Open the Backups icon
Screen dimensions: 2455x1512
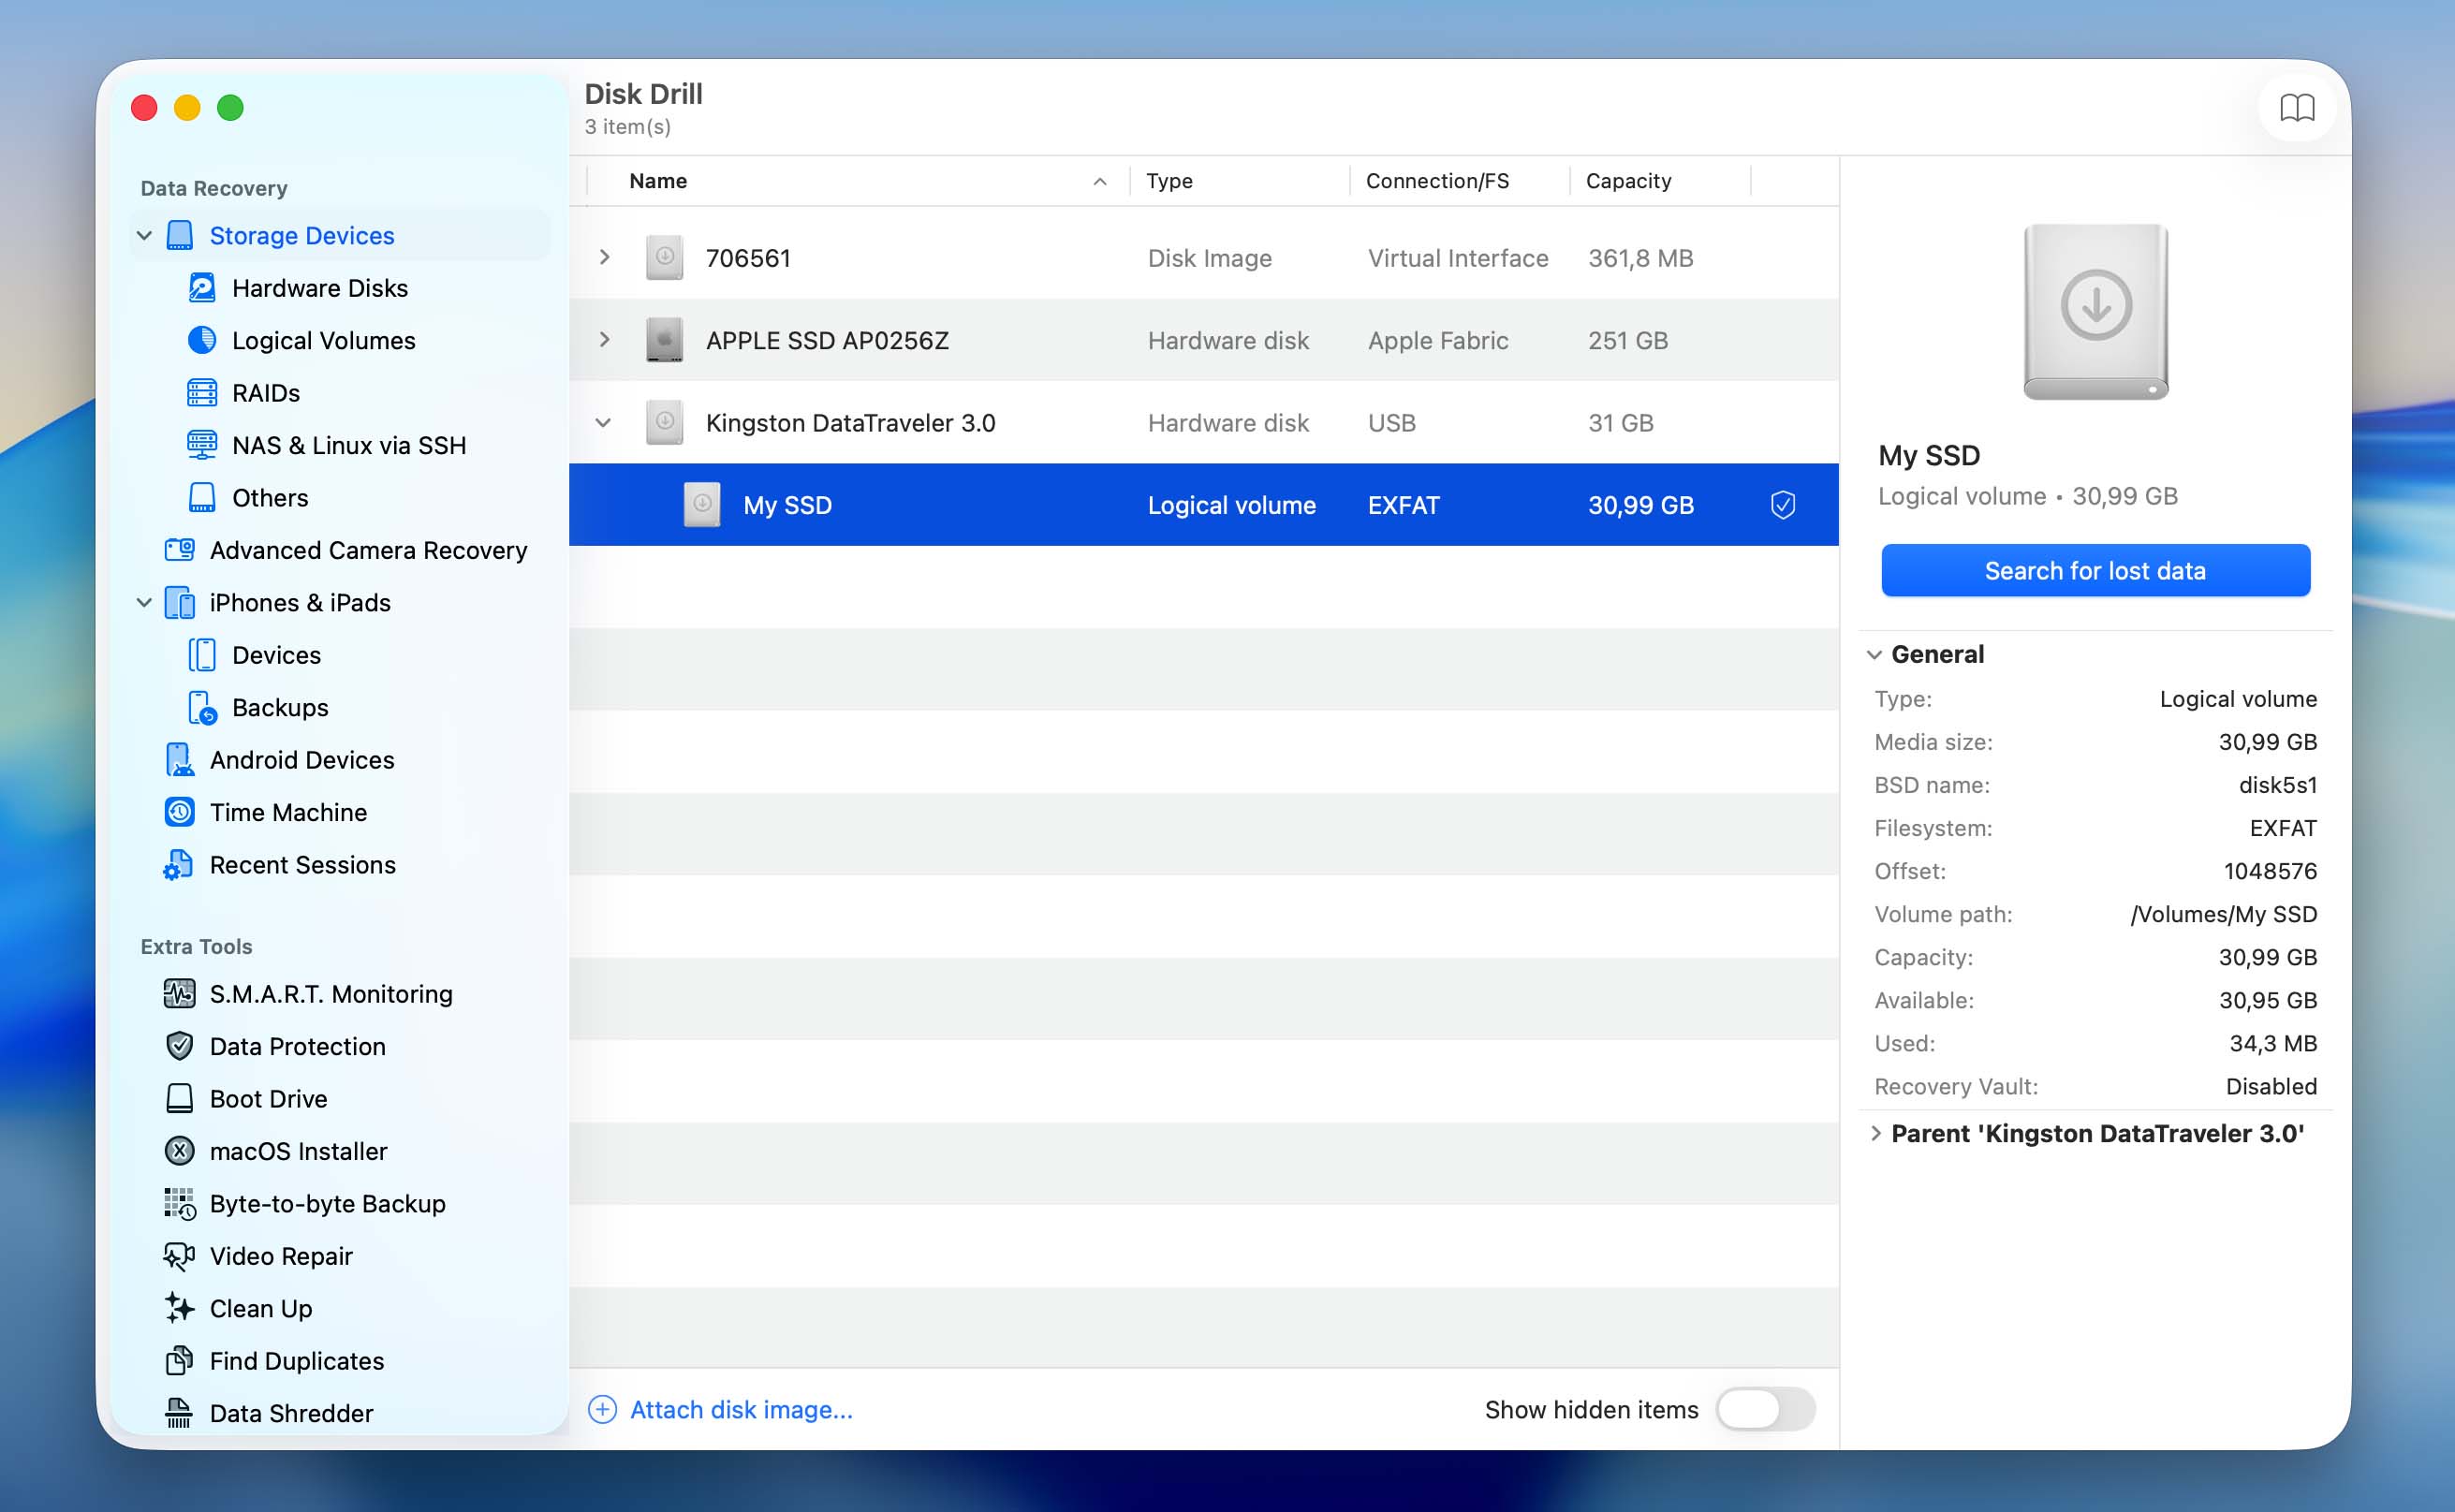(202, 707)
